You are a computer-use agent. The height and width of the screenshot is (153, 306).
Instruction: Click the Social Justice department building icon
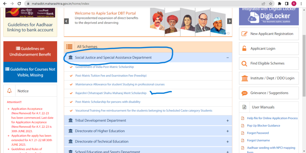point(71,58)
